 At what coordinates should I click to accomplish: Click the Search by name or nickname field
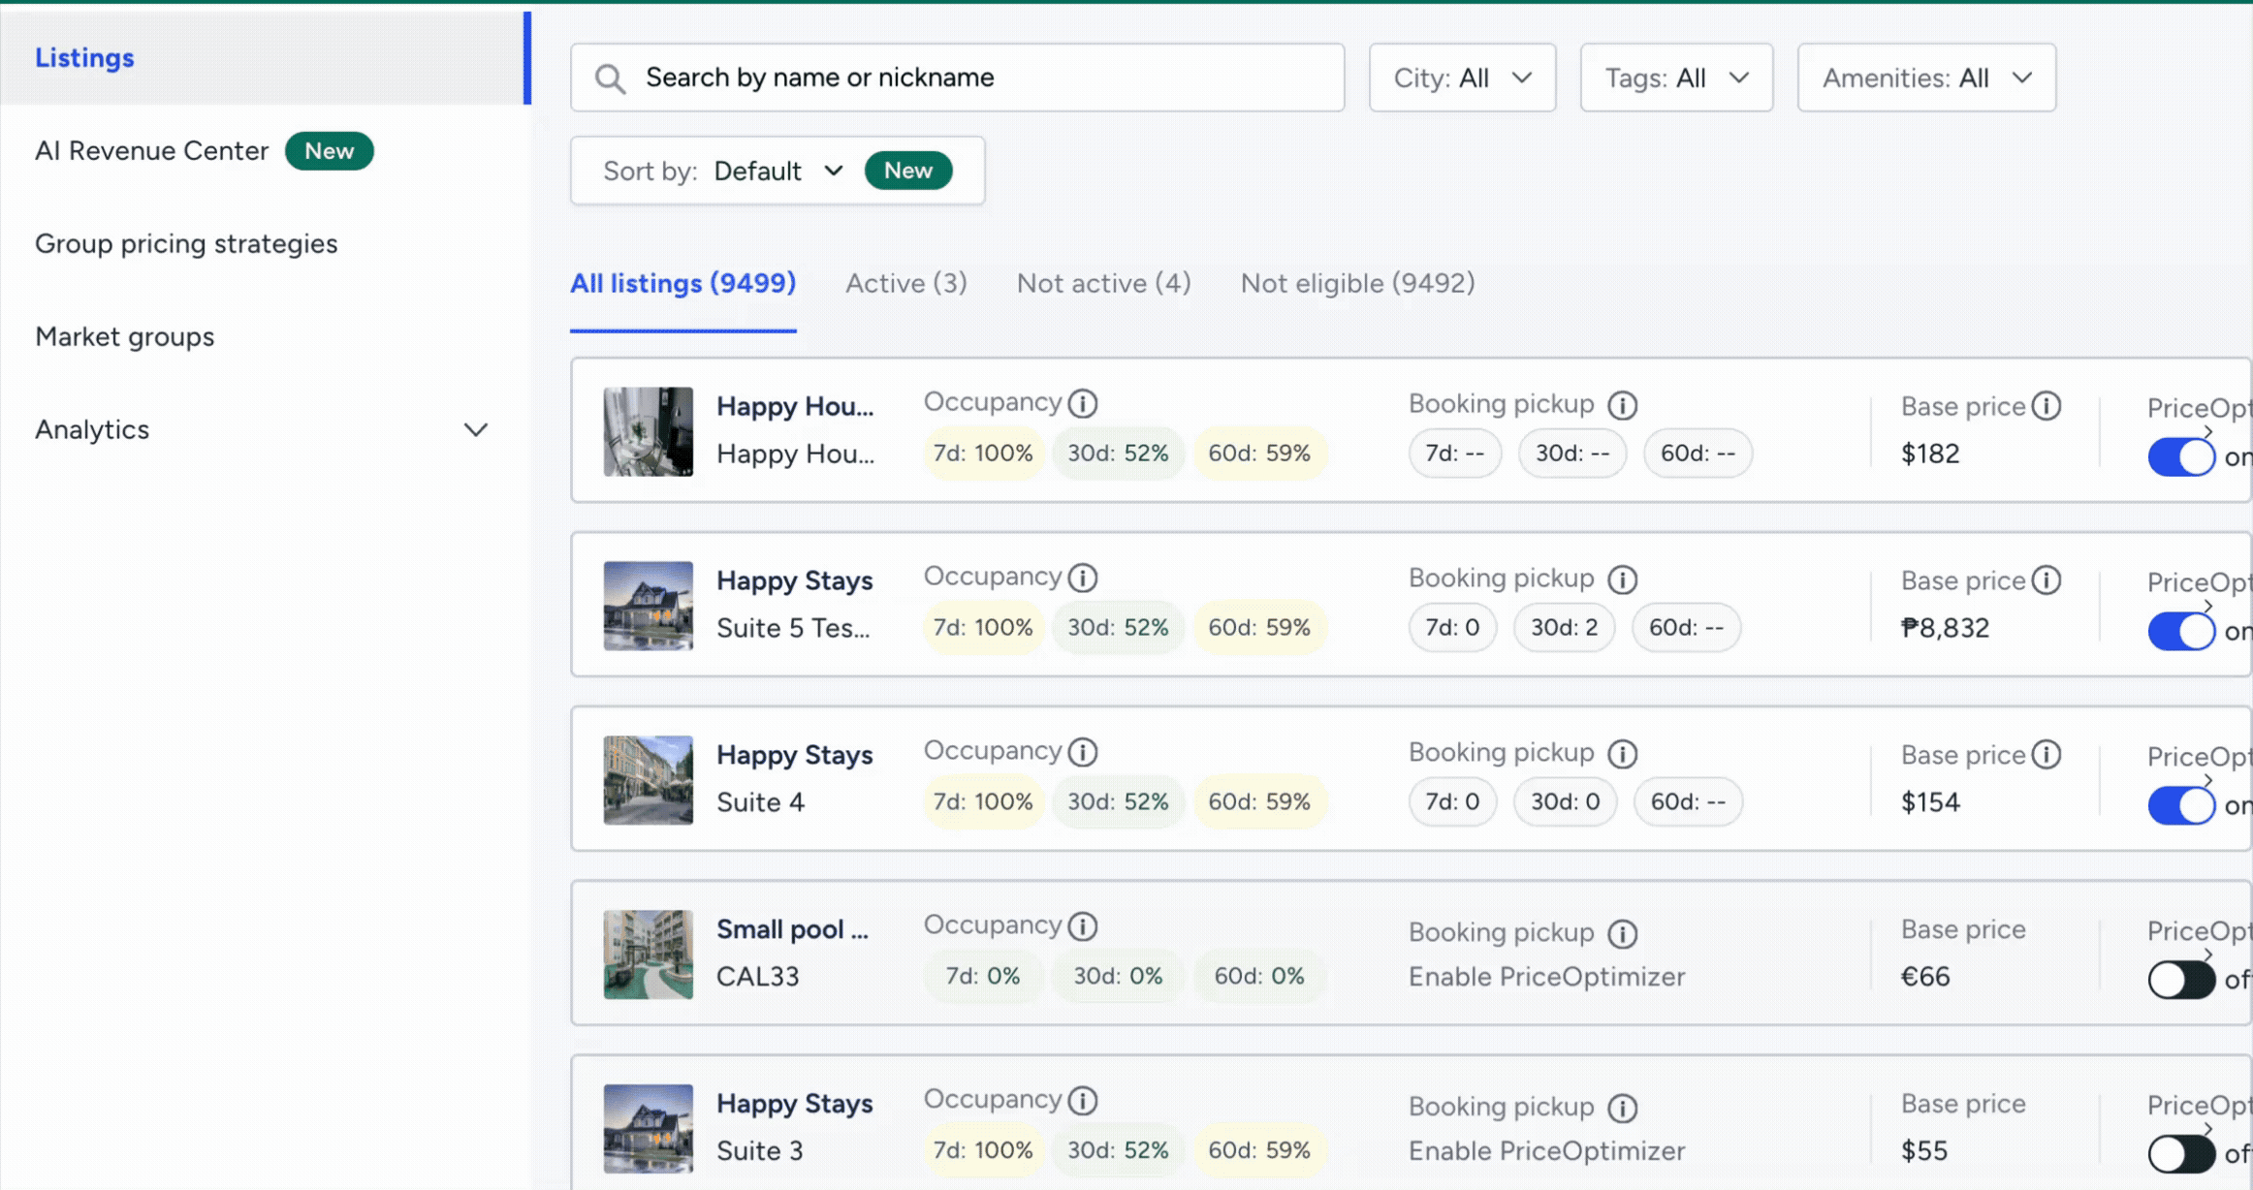[979, 78]
